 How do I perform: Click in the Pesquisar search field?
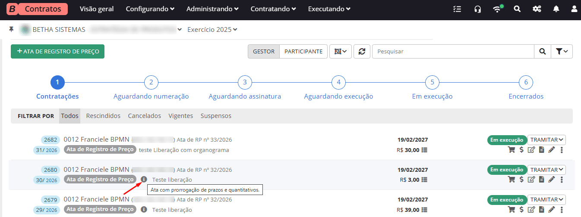tap(453, 51)
